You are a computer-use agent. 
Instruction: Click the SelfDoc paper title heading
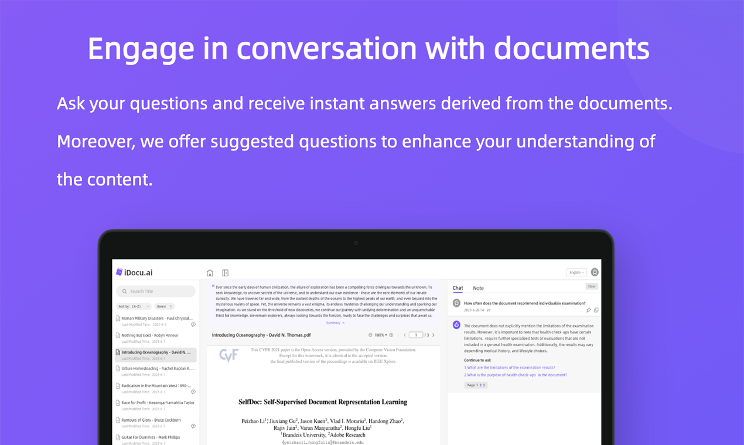(x=323, y=402)
